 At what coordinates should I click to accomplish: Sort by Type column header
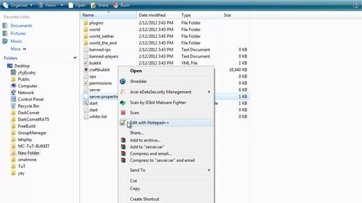[201, 15]
